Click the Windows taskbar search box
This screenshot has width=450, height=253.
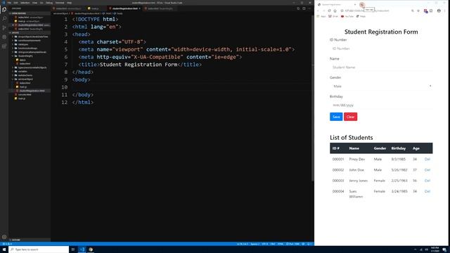(x=39, y=249)
